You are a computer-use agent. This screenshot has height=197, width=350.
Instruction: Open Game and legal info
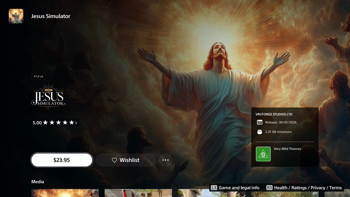coord(239,188)
